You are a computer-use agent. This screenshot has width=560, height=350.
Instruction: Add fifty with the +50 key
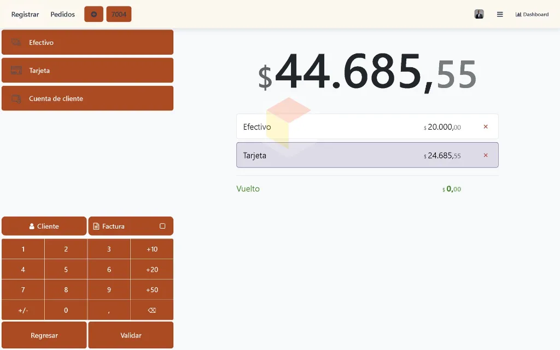point(152,290)
